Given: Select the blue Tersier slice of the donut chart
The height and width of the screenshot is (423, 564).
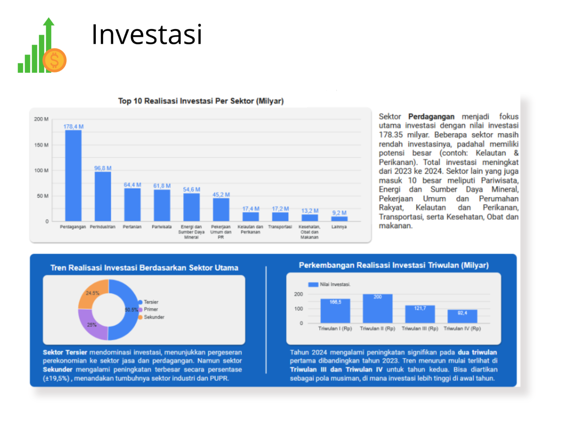Looking at the screenshot, I should click(124, 310).
